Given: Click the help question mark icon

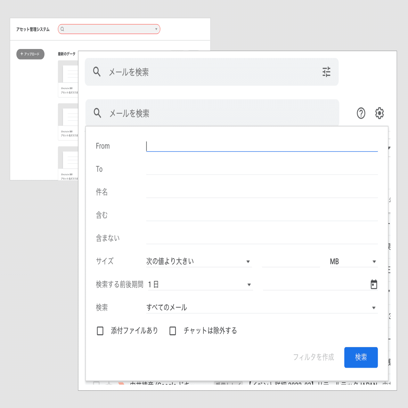Looking at the screenshot, I should click(361, 113).
